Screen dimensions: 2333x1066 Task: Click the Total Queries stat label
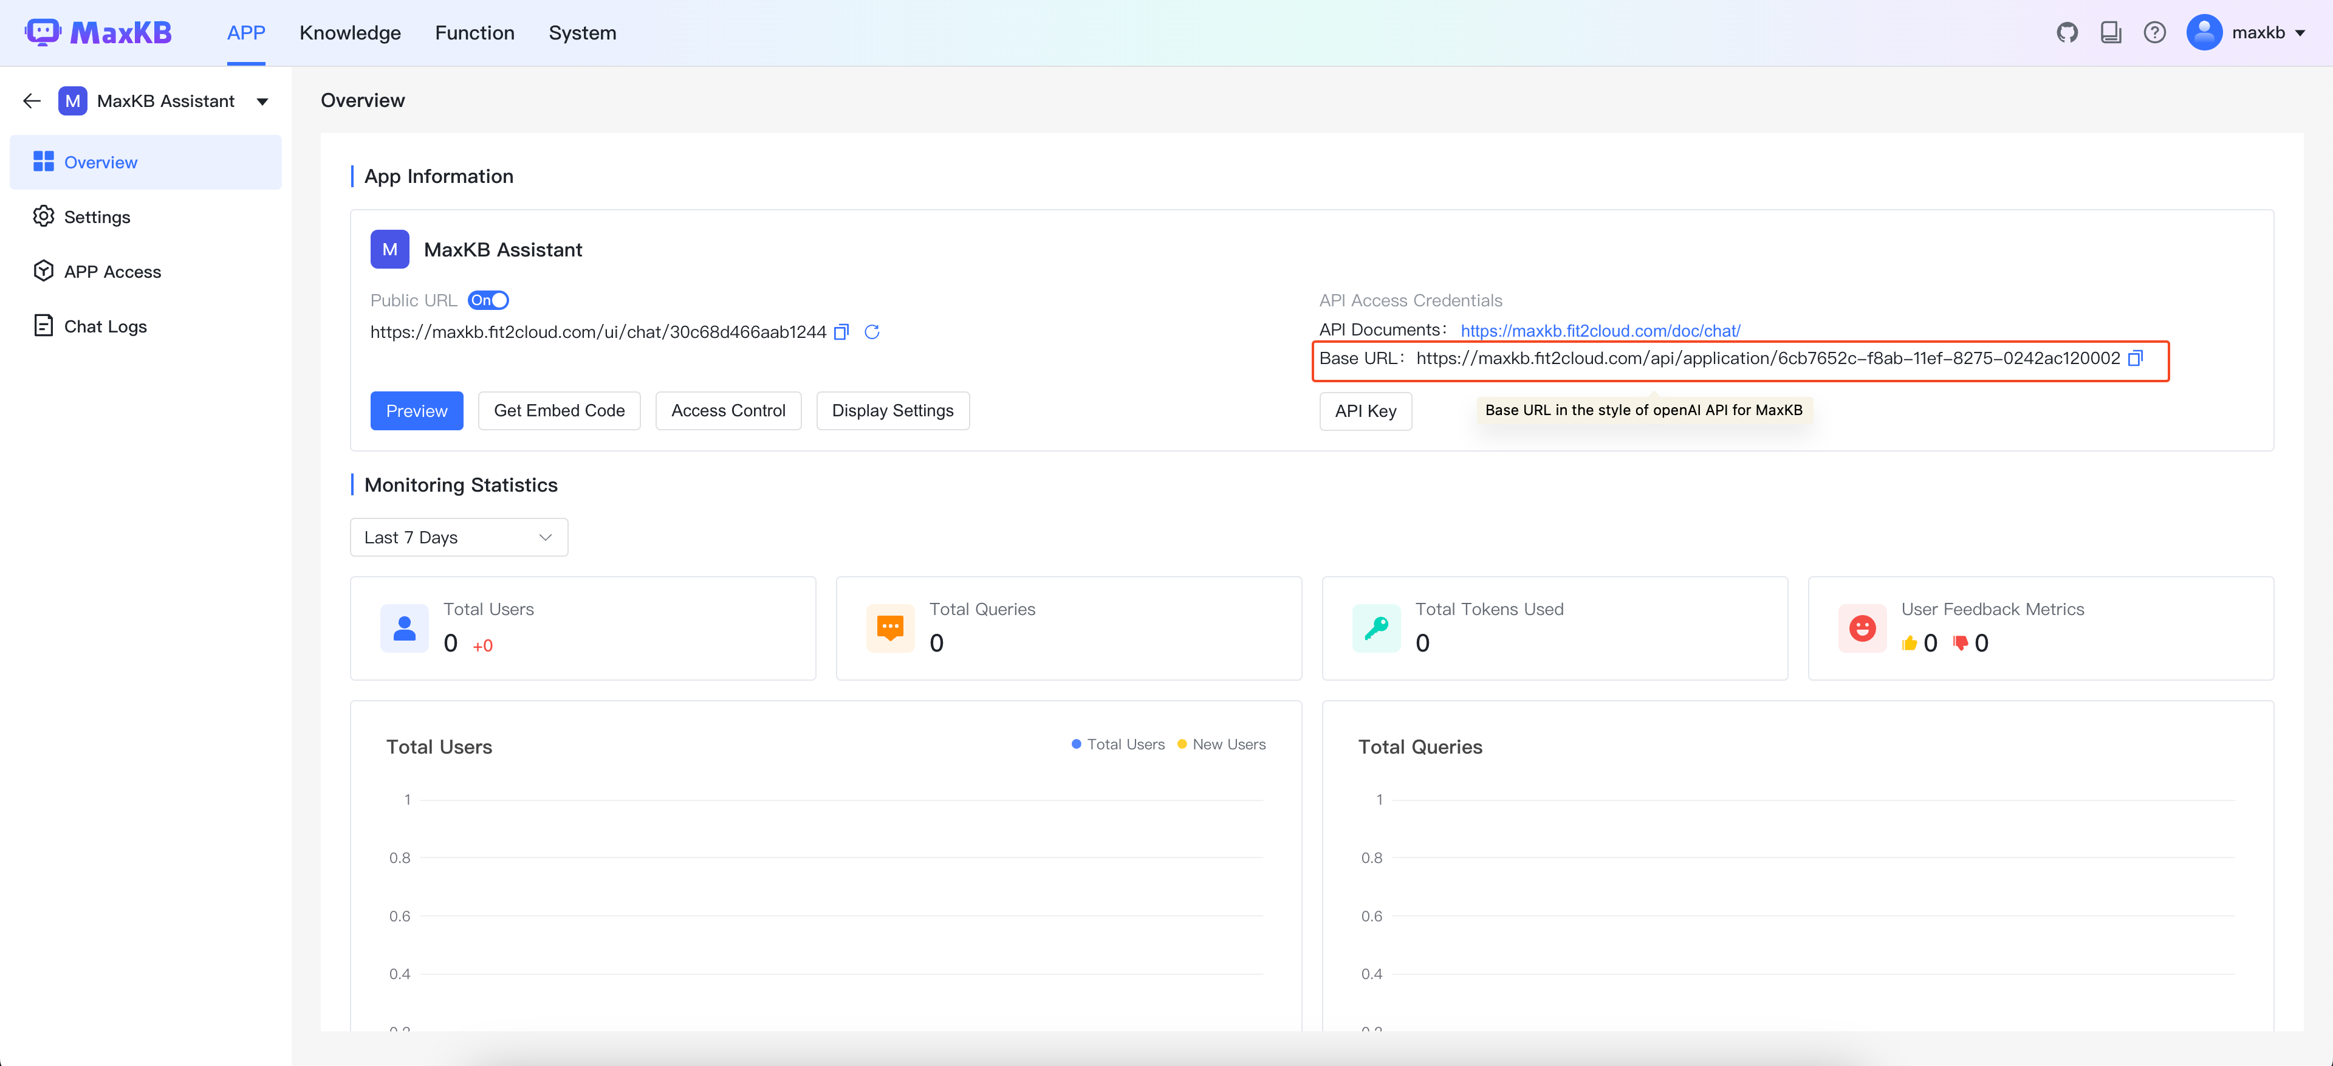click(982, 608)
